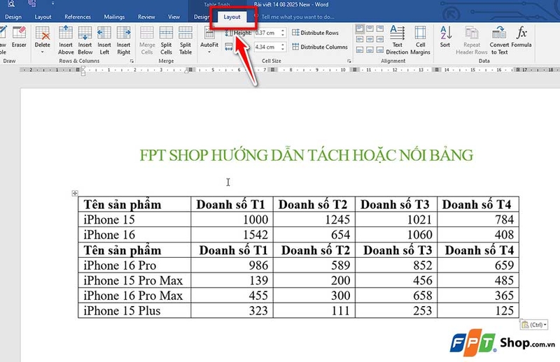
Task: Click the iPhone 16 Pro Max cell
Action: point(134,296)
